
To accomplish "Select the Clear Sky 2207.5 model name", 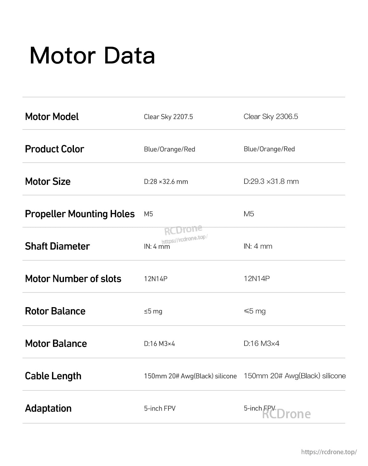I will [x=168, y=117].
